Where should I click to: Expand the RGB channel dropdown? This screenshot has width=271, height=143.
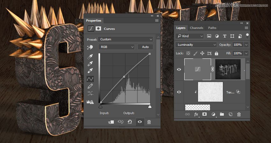(117, 47)
